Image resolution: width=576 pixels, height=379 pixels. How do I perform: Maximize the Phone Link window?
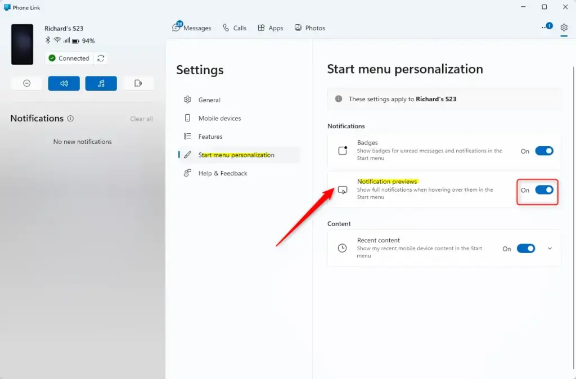tap(544, 7)
